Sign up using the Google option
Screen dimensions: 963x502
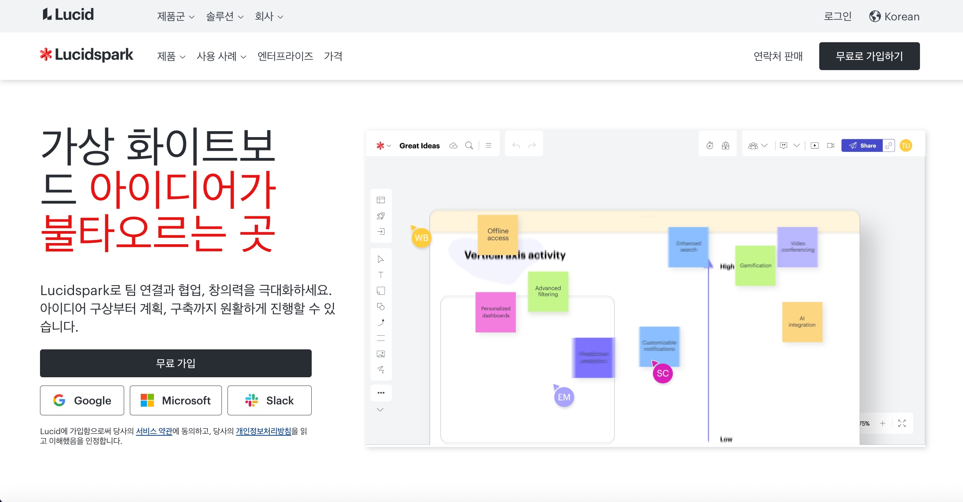pyautogui.click(x=82, y=400)
